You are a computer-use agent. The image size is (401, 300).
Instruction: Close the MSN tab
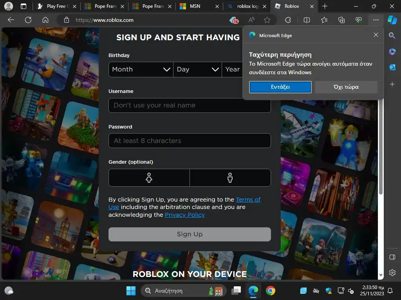coord(217,6)
